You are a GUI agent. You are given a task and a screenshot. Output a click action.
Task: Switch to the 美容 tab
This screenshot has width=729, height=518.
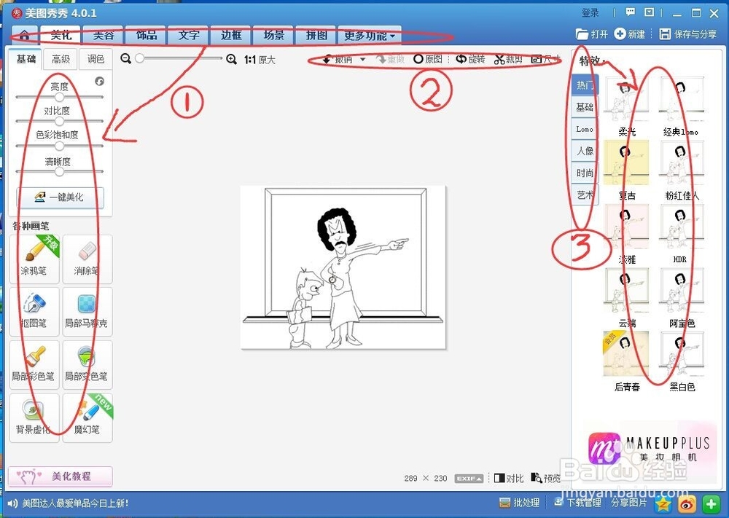click(104, 35)
